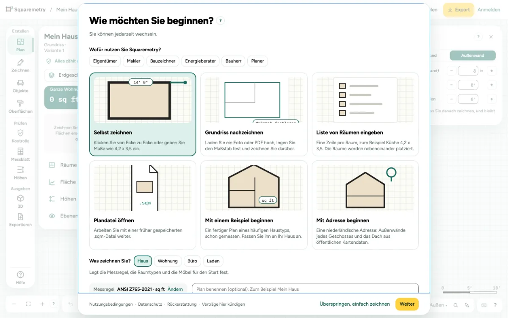Image resolution: width=508 pixels, height=318 pixels.
Task: Open the Objekte furniture panel
Action: [20, 86]
